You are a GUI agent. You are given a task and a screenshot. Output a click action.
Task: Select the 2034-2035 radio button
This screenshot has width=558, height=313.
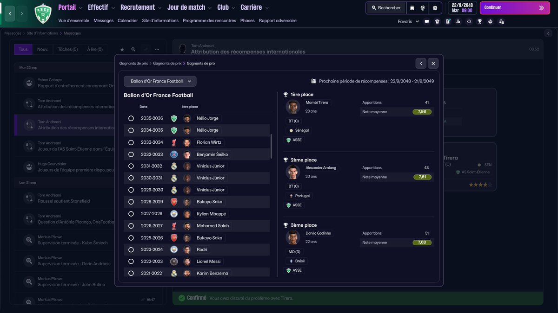pos(131,130)
